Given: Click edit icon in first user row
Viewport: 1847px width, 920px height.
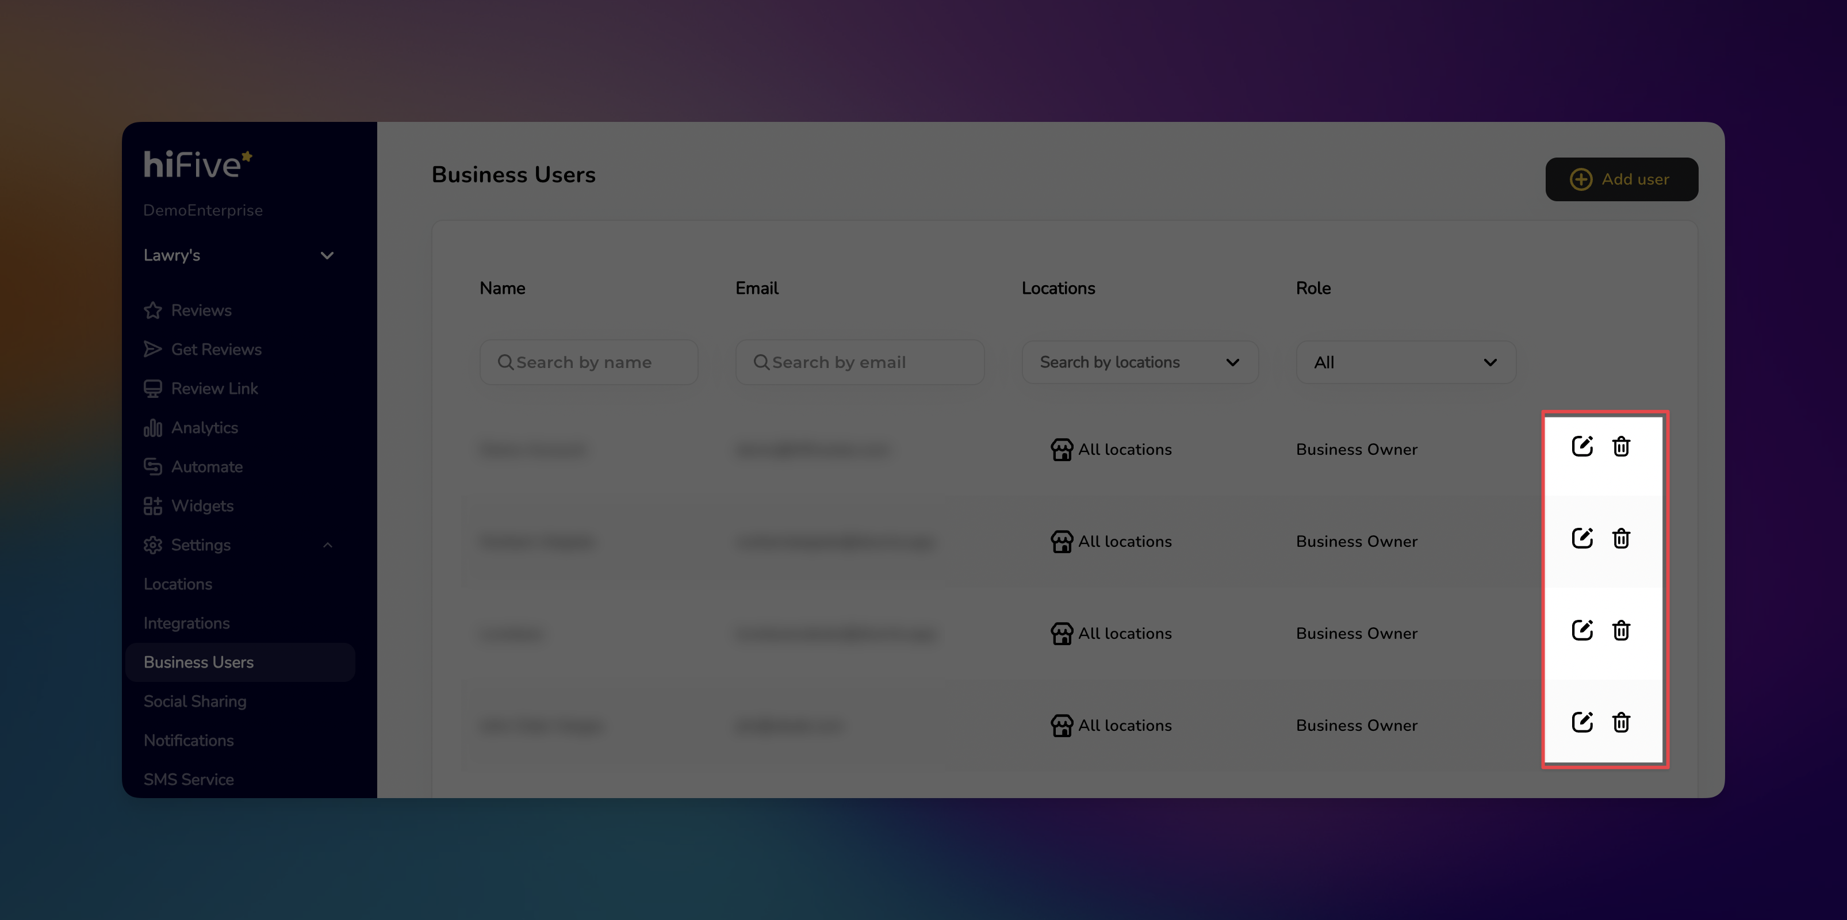Looking at the screenshot, I should [1582, 446].
